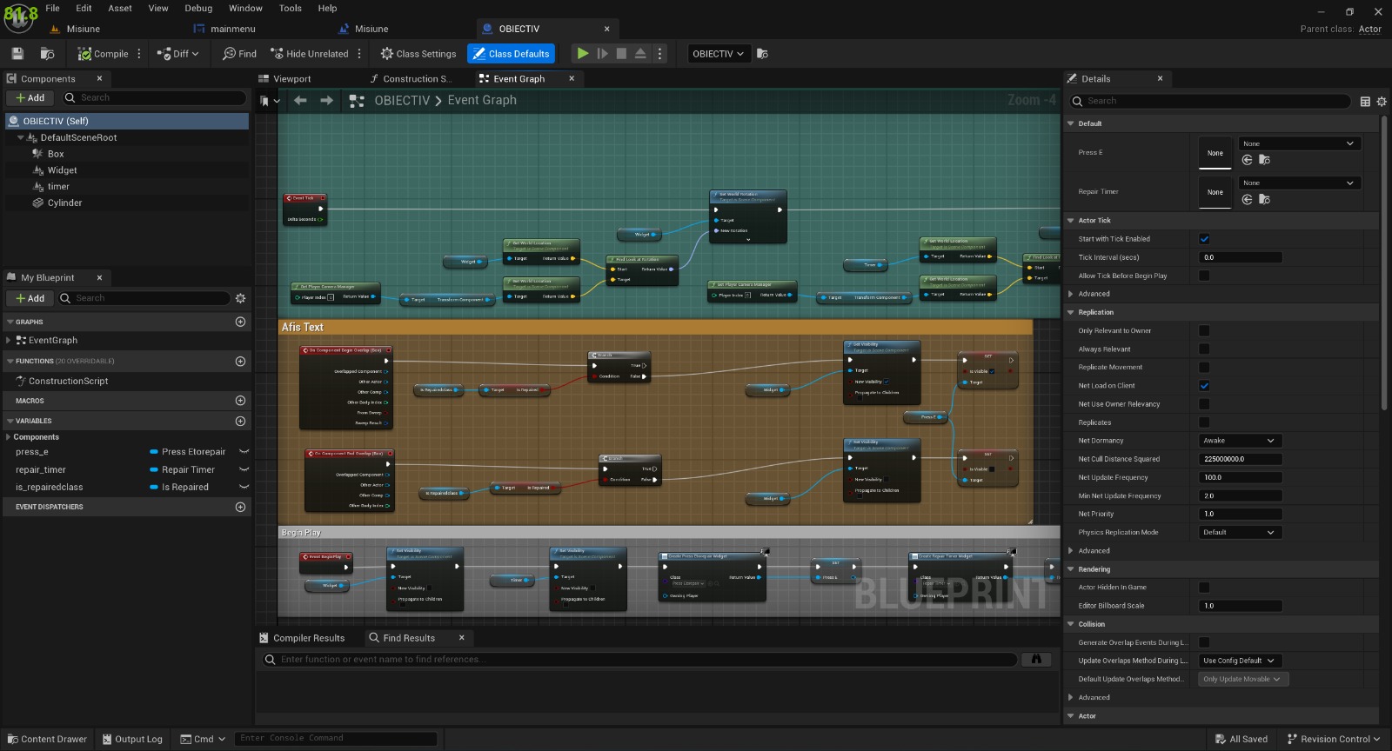The height and width of the screenshot is (751, 1392).
Task: Enable Replicate Movement checkbox
Action: coord(1204,368)
